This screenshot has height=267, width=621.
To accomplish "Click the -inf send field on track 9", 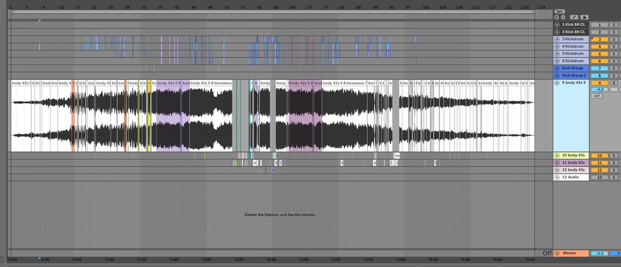I will (596, 96).
